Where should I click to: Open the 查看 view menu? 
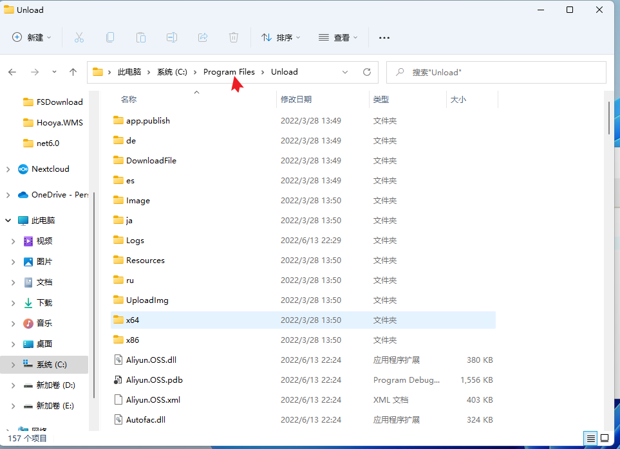tap(338, 37)
